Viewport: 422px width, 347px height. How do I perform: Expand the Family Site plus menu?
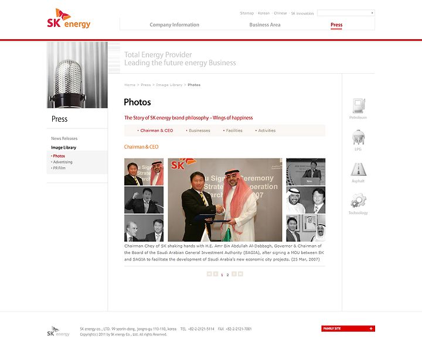point(348,328)
